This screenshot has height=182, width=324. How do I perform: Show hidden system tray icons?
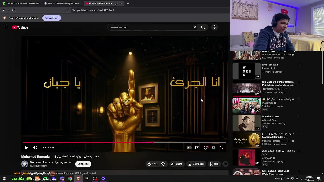click(288, 179)
